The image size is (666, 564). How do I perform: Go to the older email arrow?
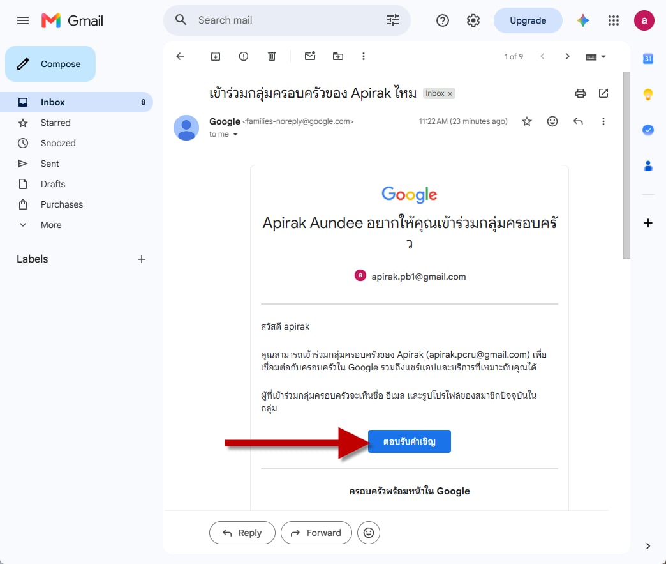point(568,56)
